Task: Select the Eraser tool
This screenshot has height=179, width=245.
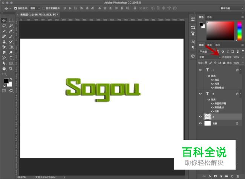Action: 4,47
